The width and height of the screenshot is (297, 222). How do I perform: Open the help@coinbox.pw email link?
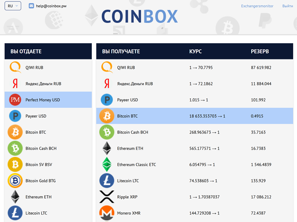51,6
